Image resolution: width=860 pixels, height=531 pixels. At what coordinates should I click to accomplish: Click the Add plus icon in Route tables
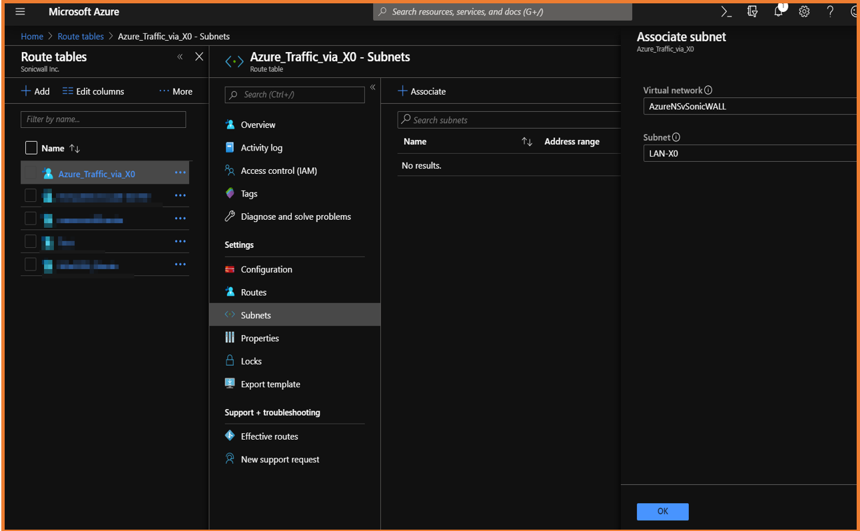pyautogui.click(x=26, y=91)
